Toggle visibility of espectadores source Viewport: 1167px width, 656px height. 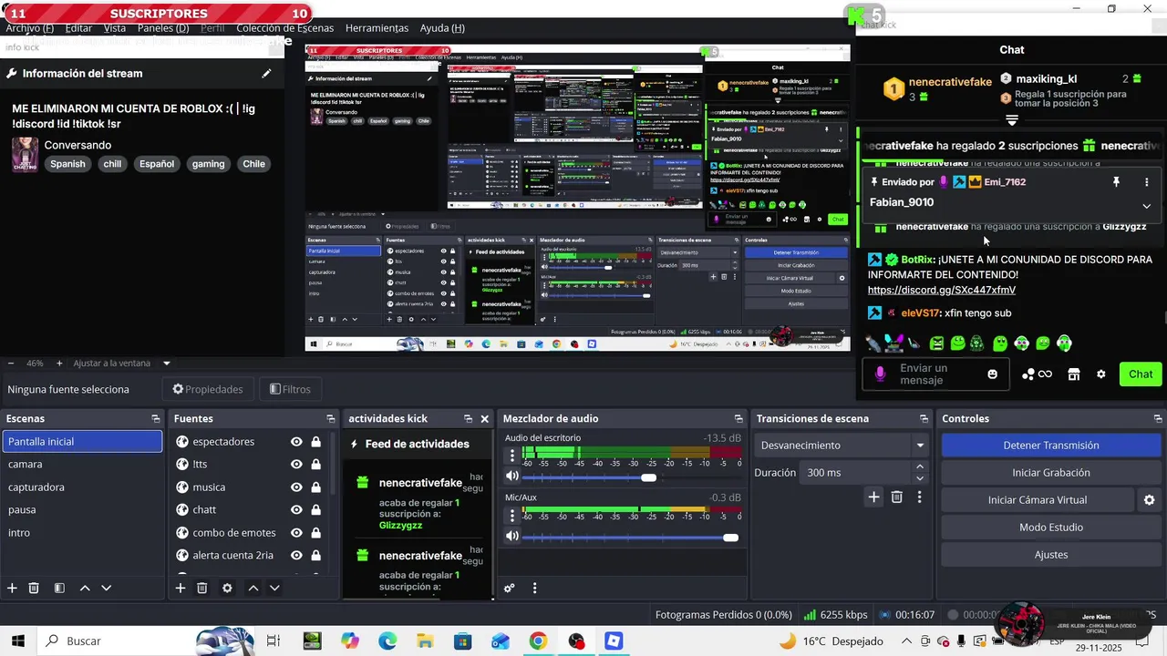point(296,442)
